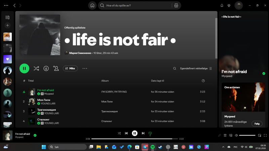Mute with the volume speaker icon
Viewport: 269px width, 151px height.
point(236,135)
